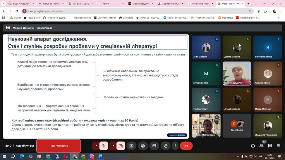Open the 'Dashboard' bookmark

[126, 18]
